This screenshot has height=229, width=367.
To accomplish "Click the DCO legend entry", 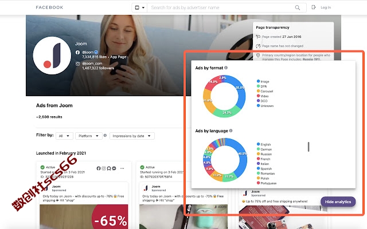I will tap(262, 101).
